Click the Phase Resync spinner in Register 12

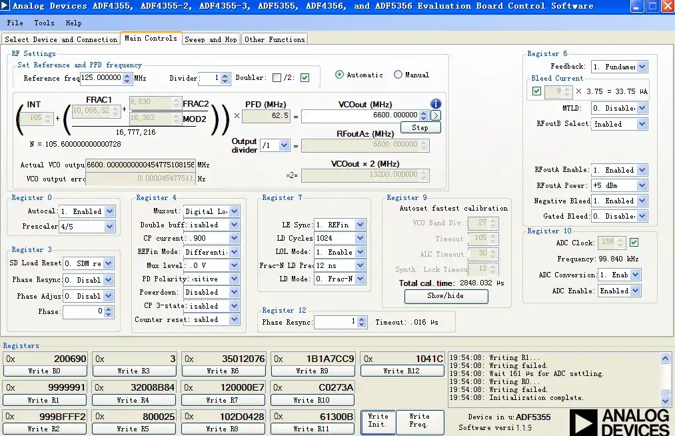[x=362, y=322]
